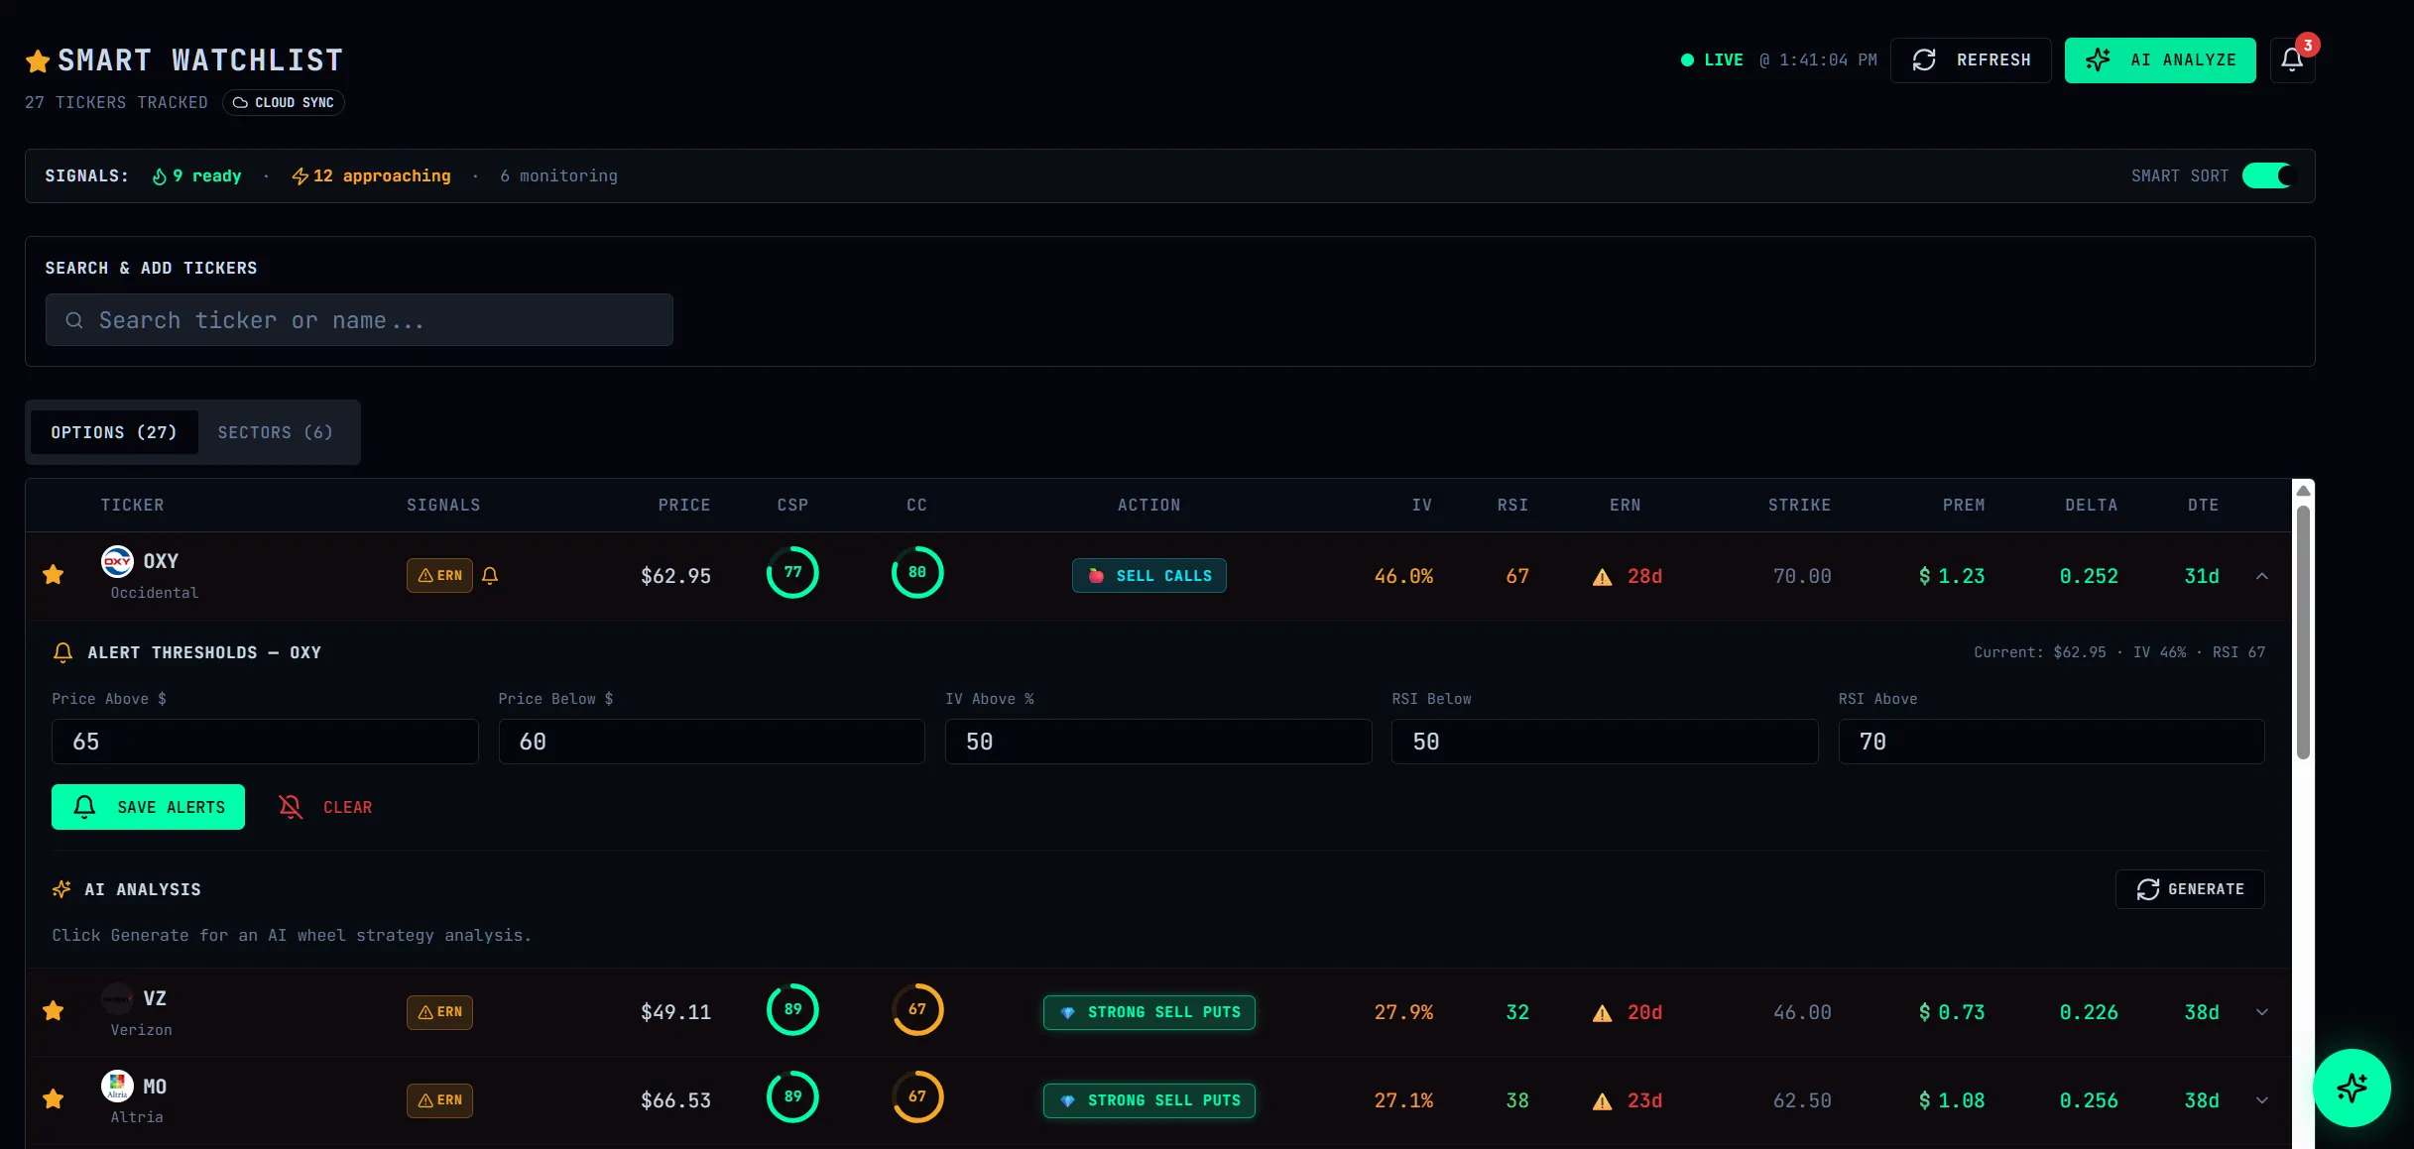Toggle favorite star for MO
The height and width of the screenshot is (1149, 2414).
[x=54, y=1099]
